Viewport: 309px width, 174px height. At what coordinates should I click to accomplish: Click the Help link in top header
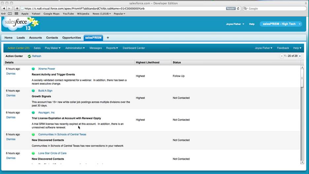[x=252, y=24]
